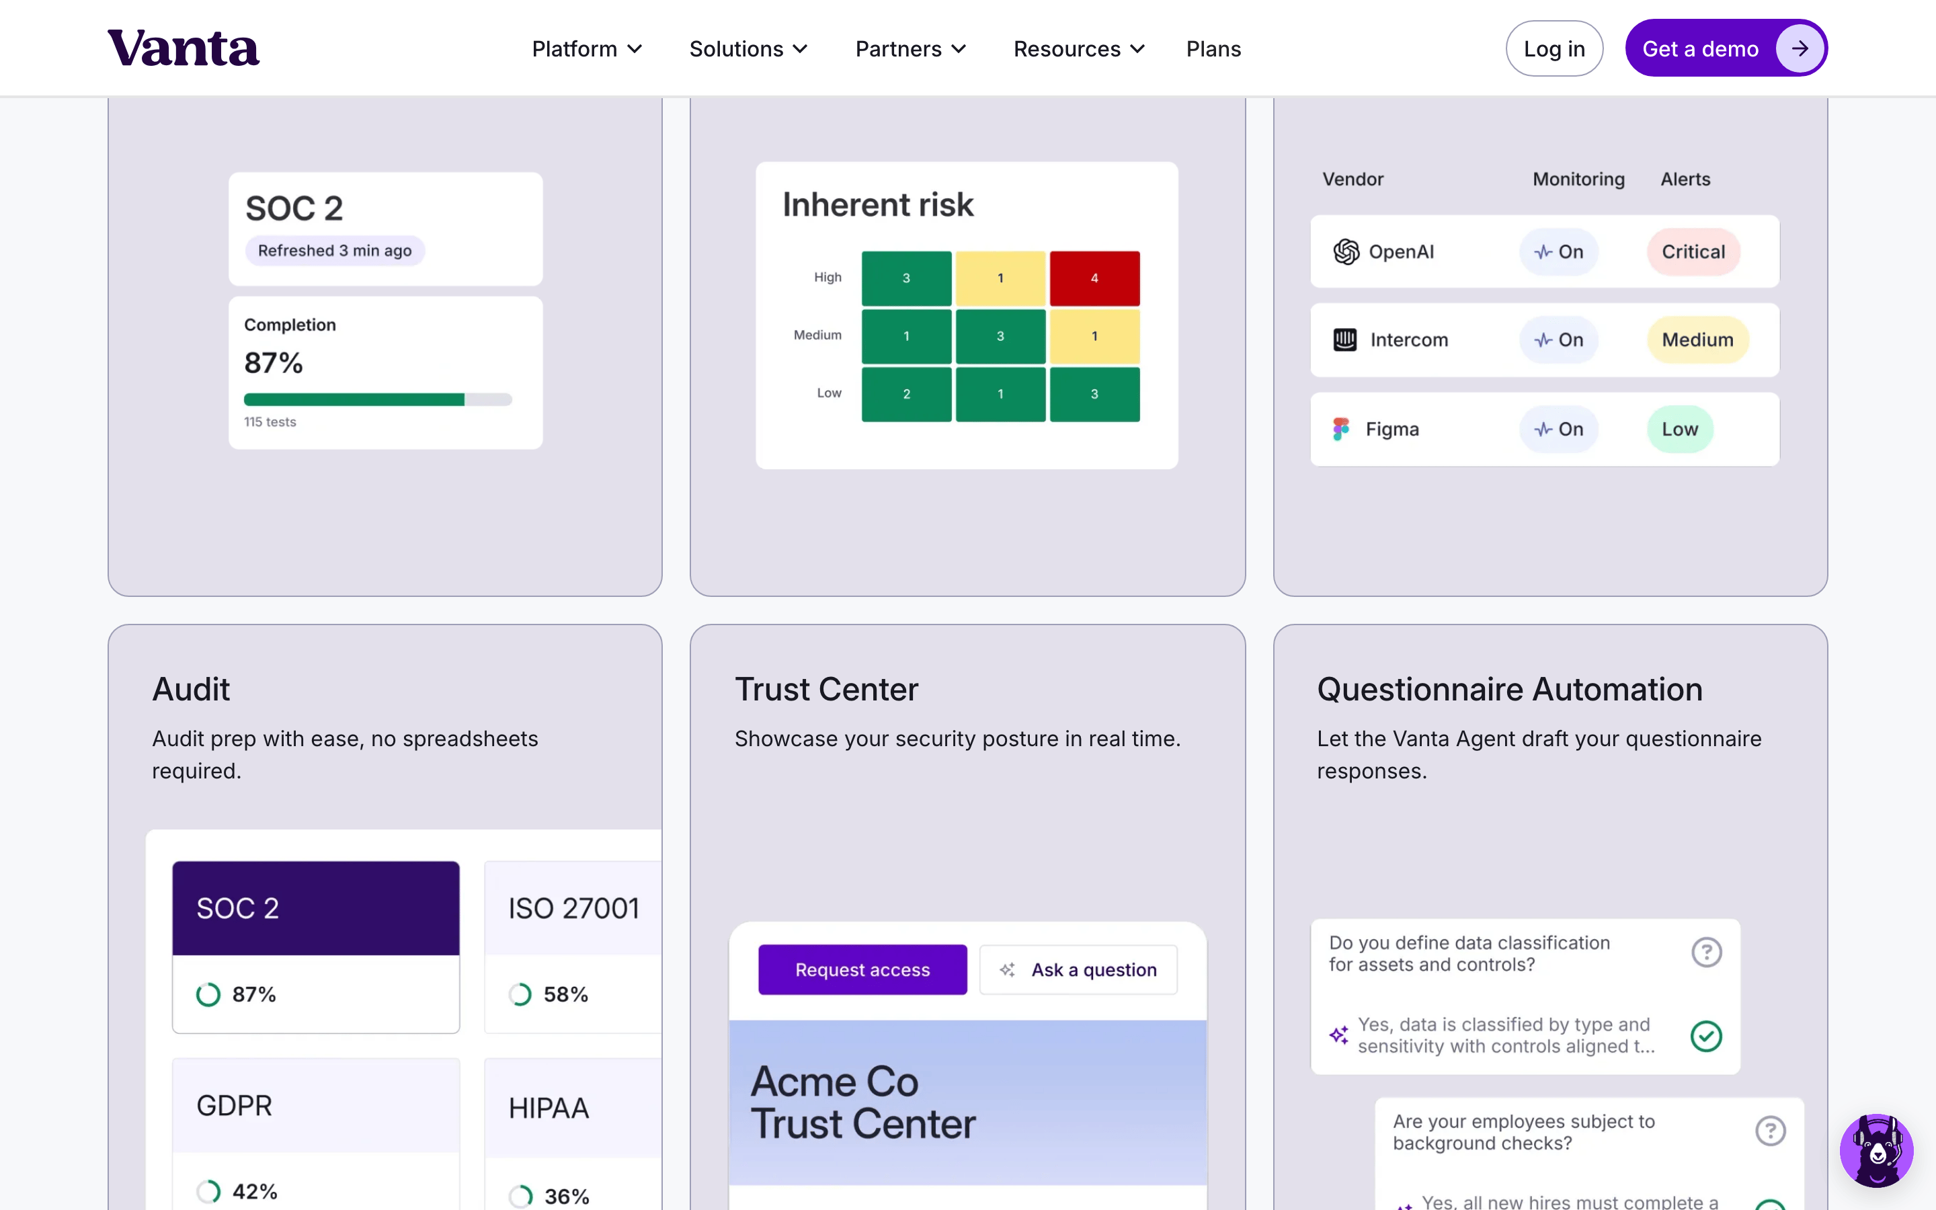The height and width of the screenshot is (1210, 1936).
Task: Click the Log in button
Action: (1554, 49)
